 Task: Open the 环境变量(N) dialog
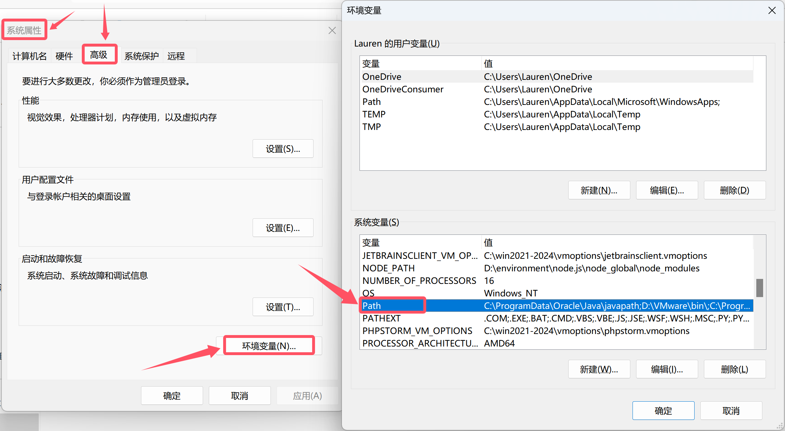(x=269, y=345)
